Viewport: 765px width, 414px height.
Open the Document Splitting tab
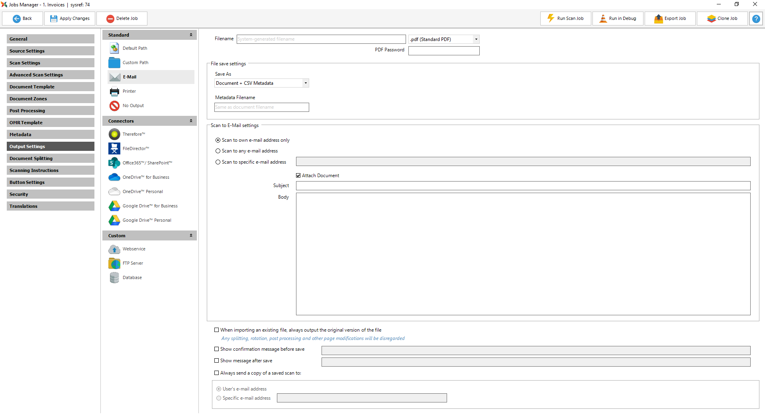coord(50,158)
